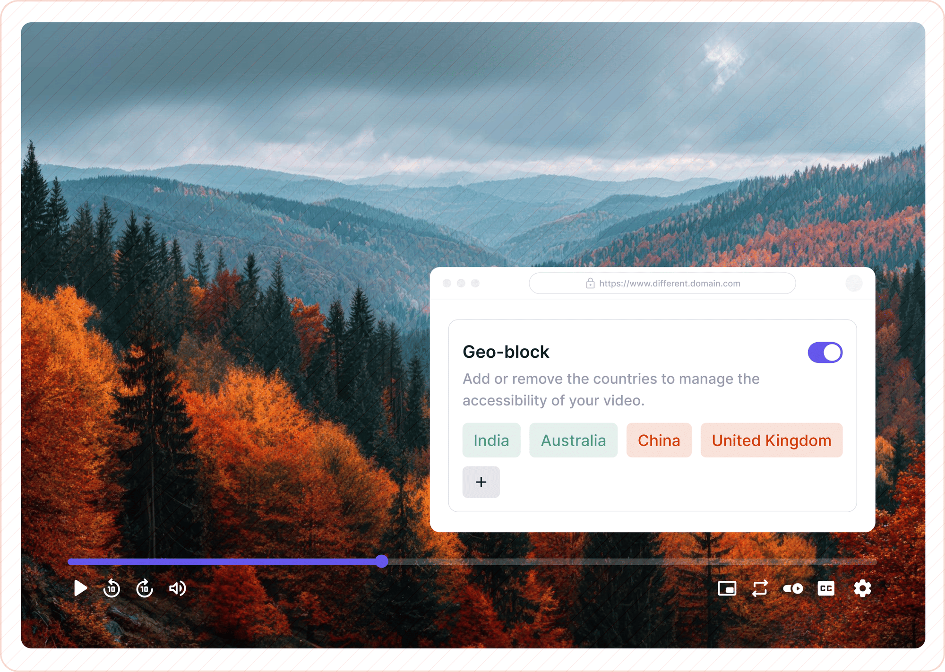945x672 pixels.
Task: Rewind the video 10 seconds
Action: pyautogui.click(x=112, y=588)
